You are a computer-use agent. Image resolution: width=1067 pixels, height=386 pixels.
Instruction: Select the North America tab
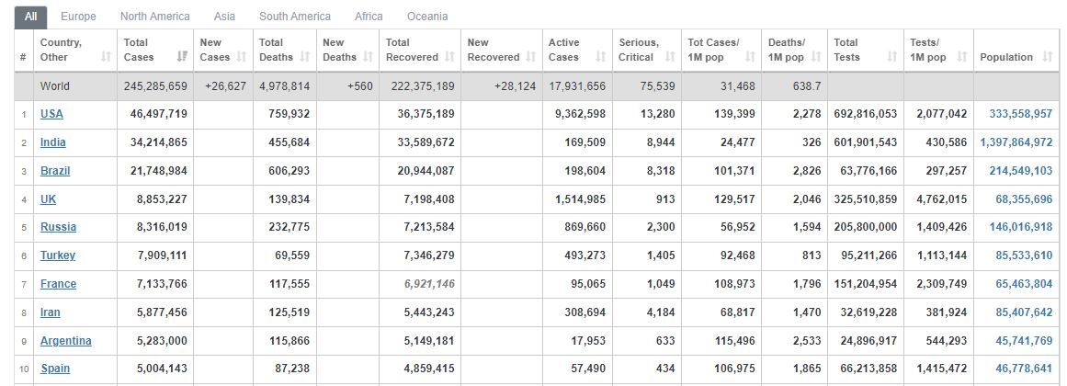point(155,16)
